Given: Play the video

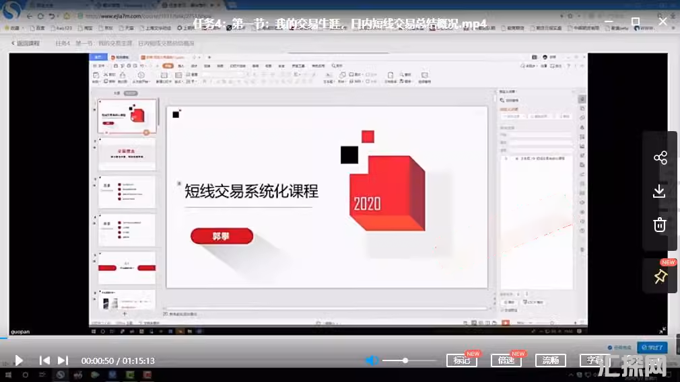Looking at the screenshot, I should click(x=19, y=360).
